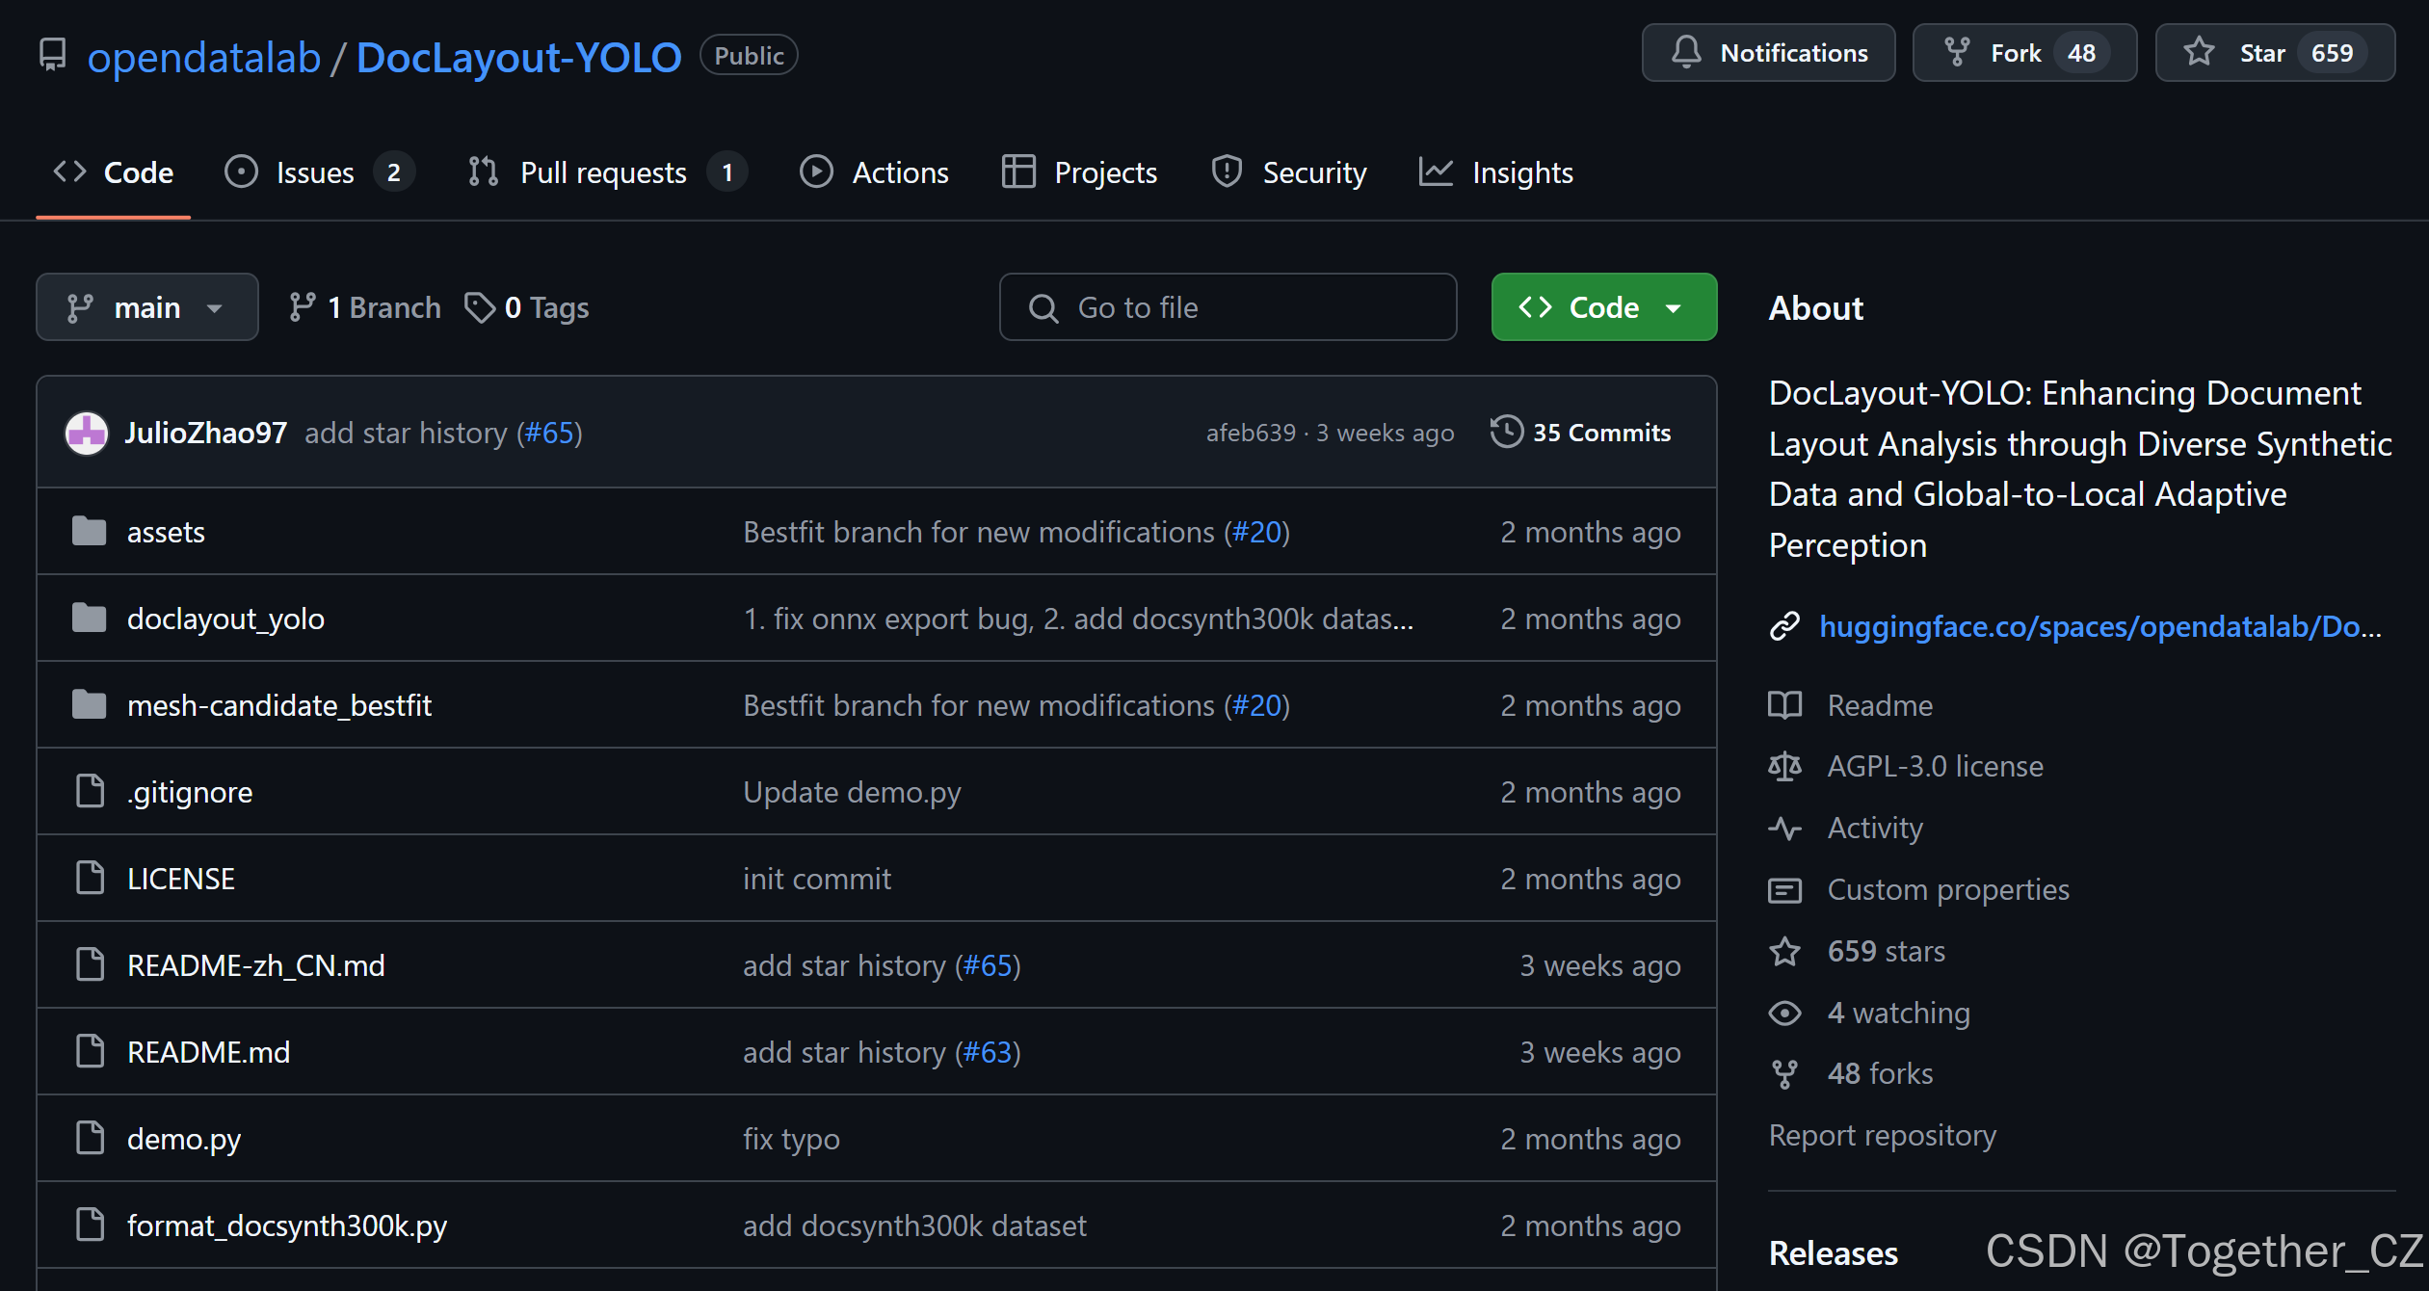2429x1291 pixels.
Task: Click the AGPL-3.0 license scales icon
Action: click(1785, 766)
